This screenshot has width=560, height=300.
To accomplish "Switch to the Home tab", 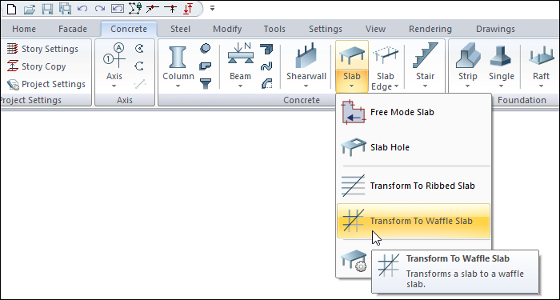I will click(x=24, y=29).
